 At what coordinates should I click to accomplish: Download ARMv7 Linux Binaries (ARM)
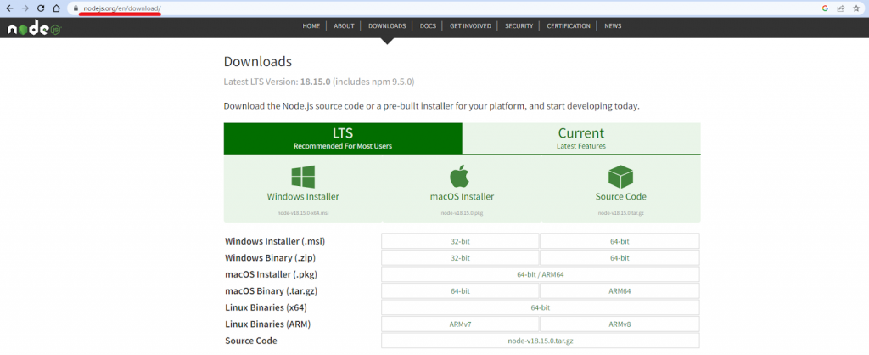(460, 324)
